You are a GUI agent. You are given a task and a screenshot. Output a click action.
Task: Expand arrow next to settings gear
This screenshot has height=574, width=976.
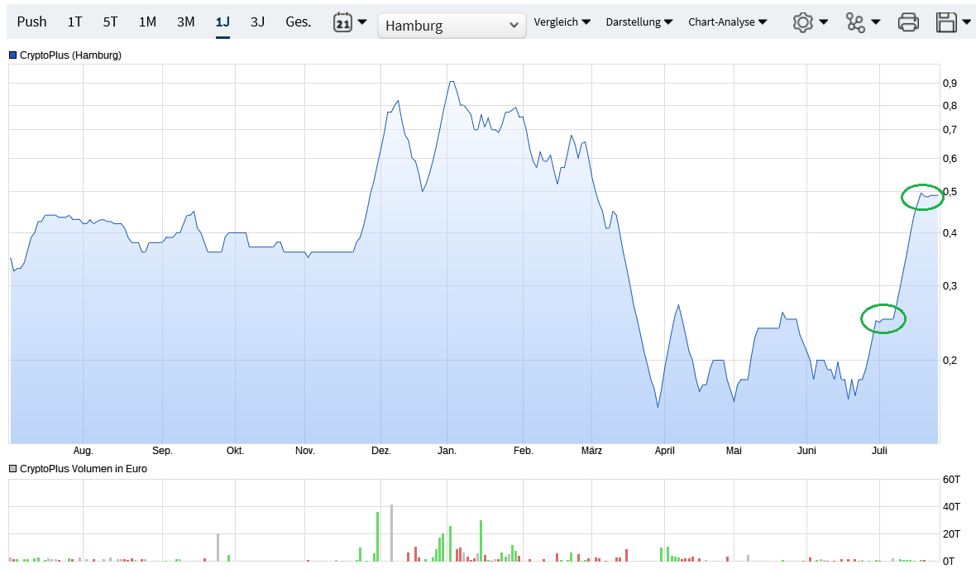click(824, 22)
